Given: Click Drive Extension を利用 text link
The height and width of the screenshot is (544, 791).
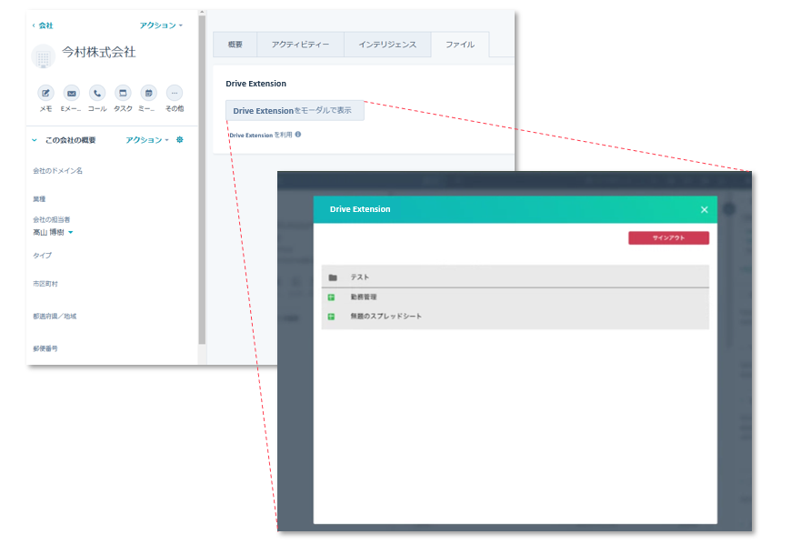Looking at the screenshot, I should 261,135.
